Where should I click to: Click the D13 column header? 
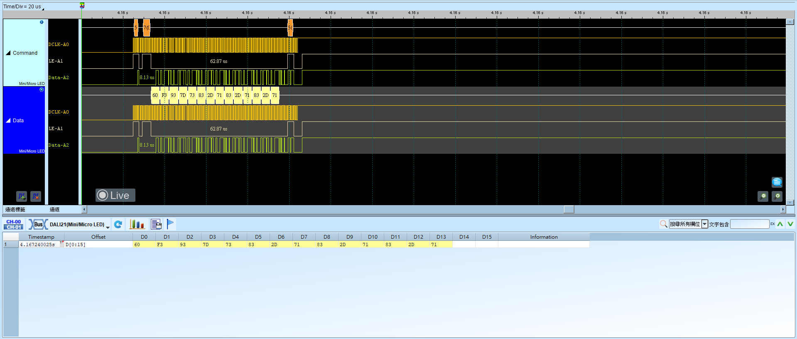pyautogui.click(x=441, y=237)
